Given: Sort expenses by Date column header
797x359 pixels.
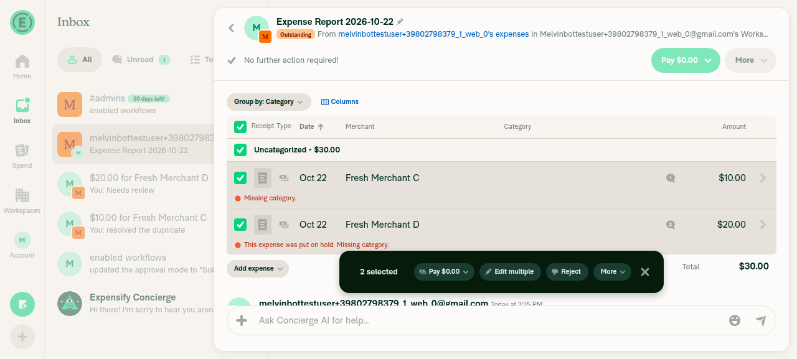Looking at the screenshot, I should [312, 126].
